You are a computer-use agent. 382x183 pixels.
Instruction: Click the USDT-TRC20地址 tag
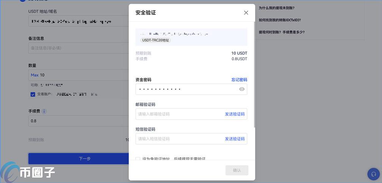155,40
